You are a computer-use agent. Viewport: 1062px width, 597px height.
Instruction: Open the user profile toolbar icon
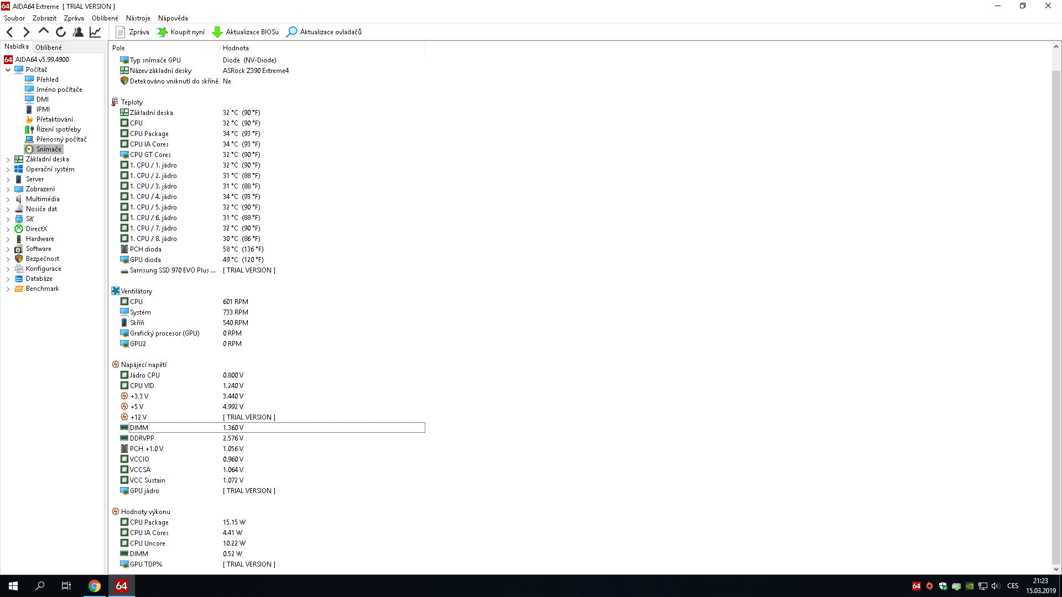point(78,32)
